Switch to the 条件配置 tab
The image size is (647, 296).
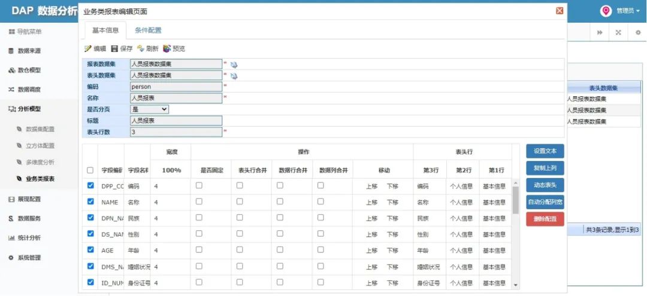tap(148, 30)
